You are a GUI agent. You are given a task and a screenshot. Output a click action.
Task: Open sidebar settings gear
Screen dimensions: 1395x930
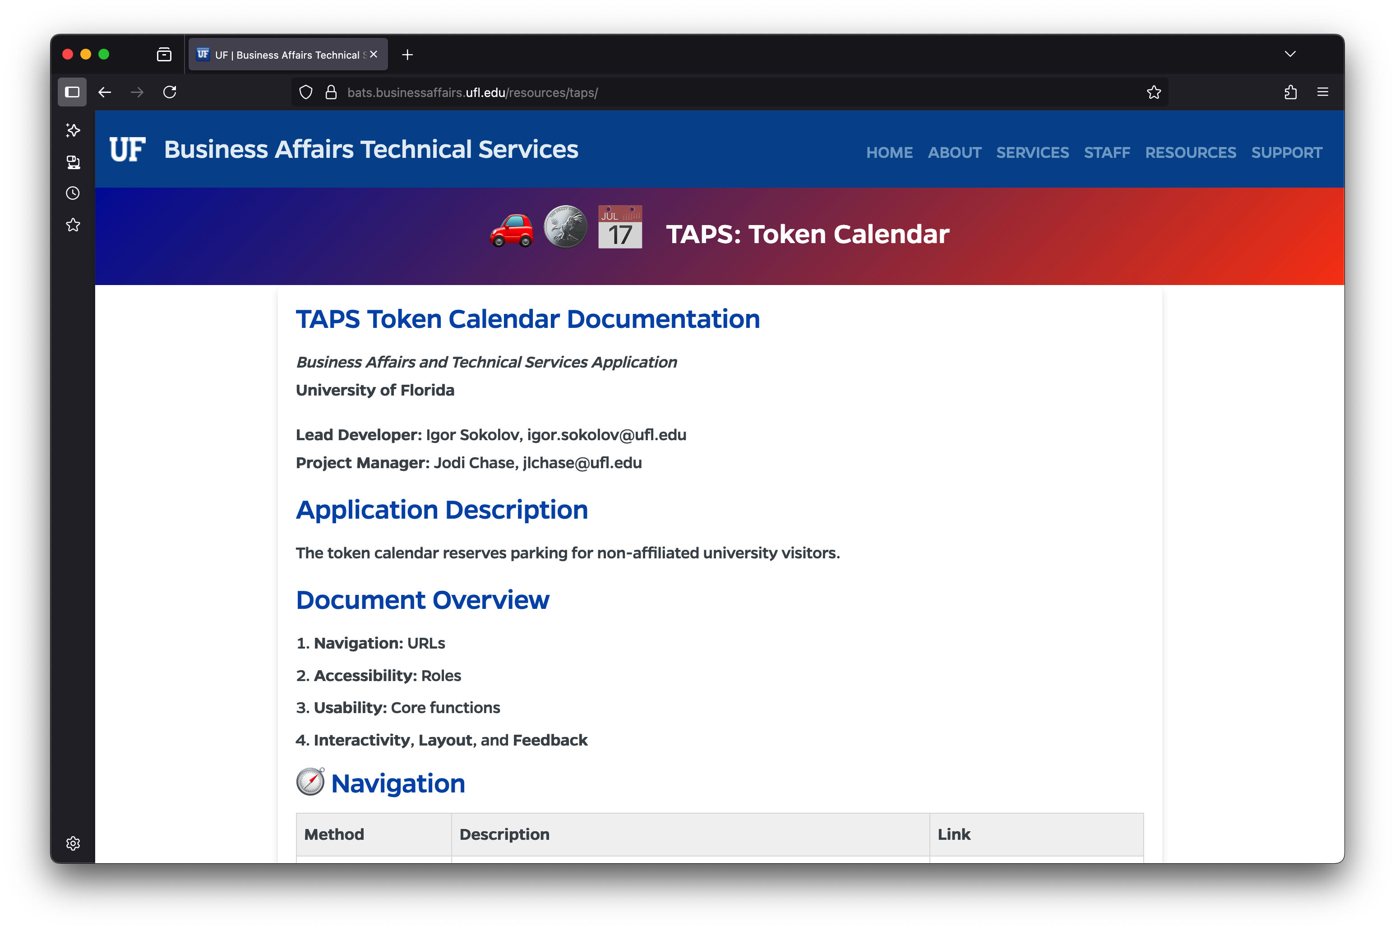point(73,843)
